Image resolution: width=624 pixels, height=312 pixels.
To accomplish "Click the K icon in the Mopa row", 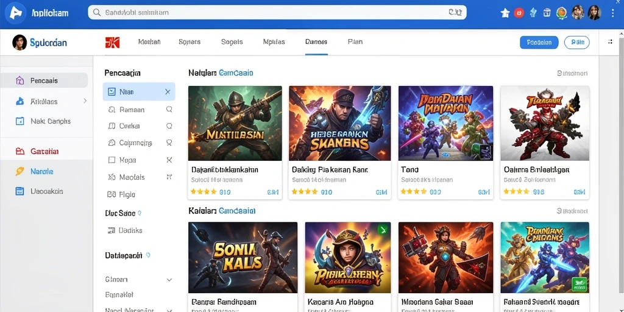I will click(x=169, y=160).
